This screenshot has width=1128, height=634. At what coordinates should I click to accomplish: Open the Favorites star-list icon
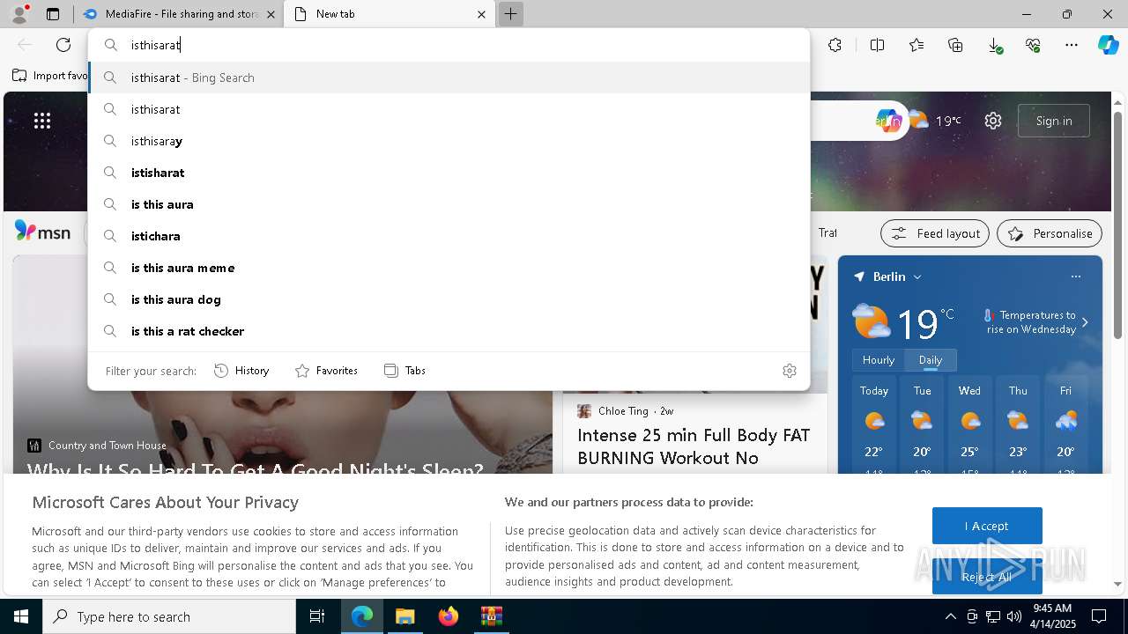(x=916, y=45)
